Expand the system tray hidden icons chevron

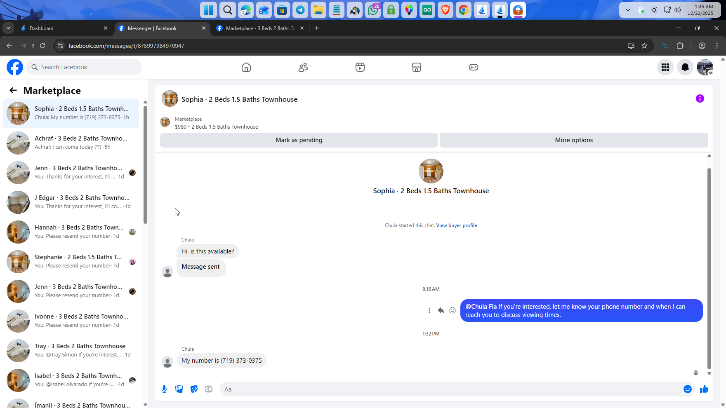point(628,10)
